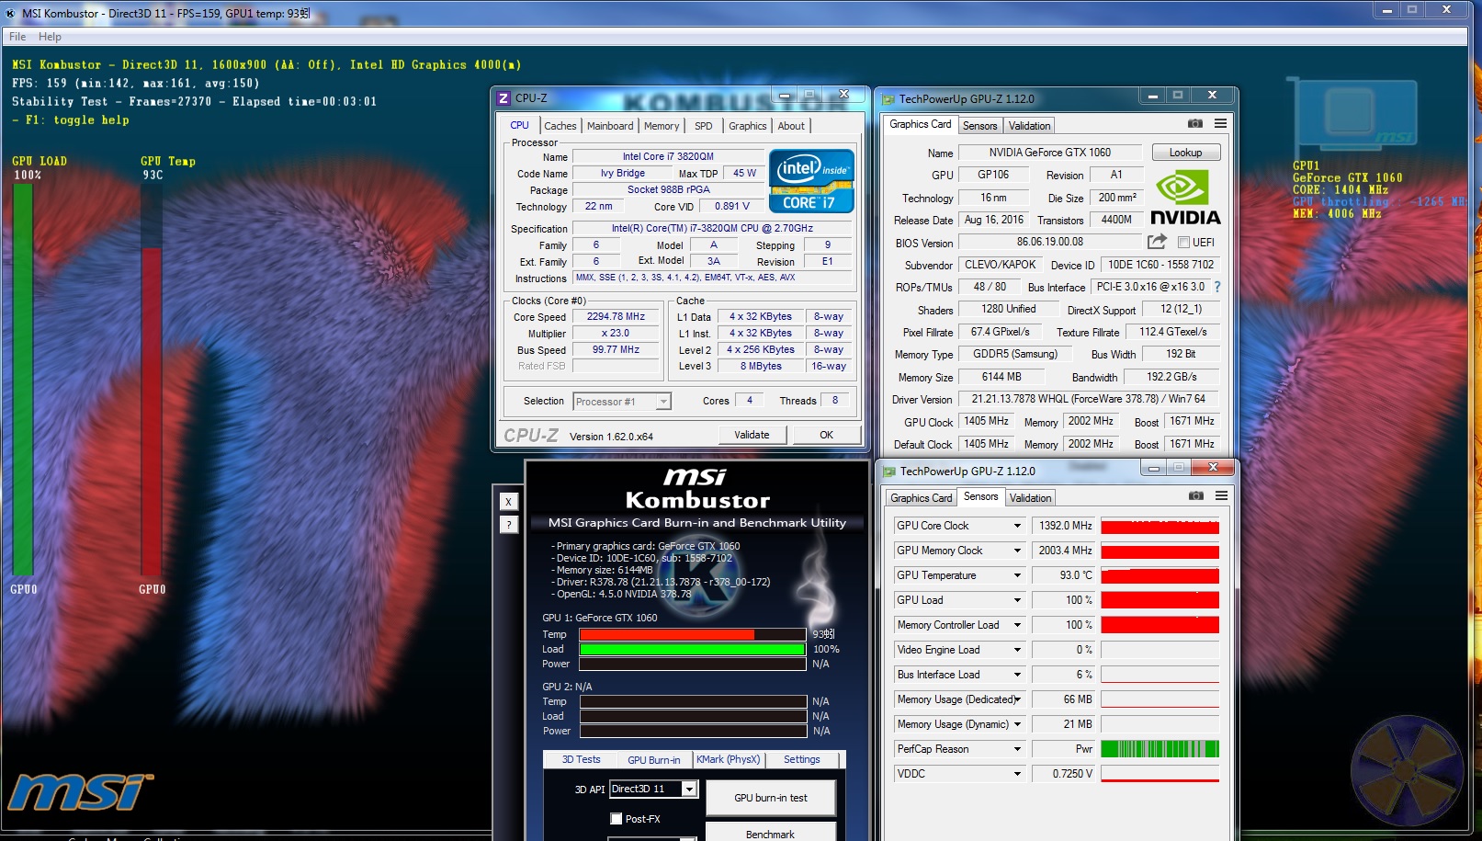Click the NVIDIA logo in GPU-Z
Viewport: 1482px width, 841px height.
coord(1185,199)
